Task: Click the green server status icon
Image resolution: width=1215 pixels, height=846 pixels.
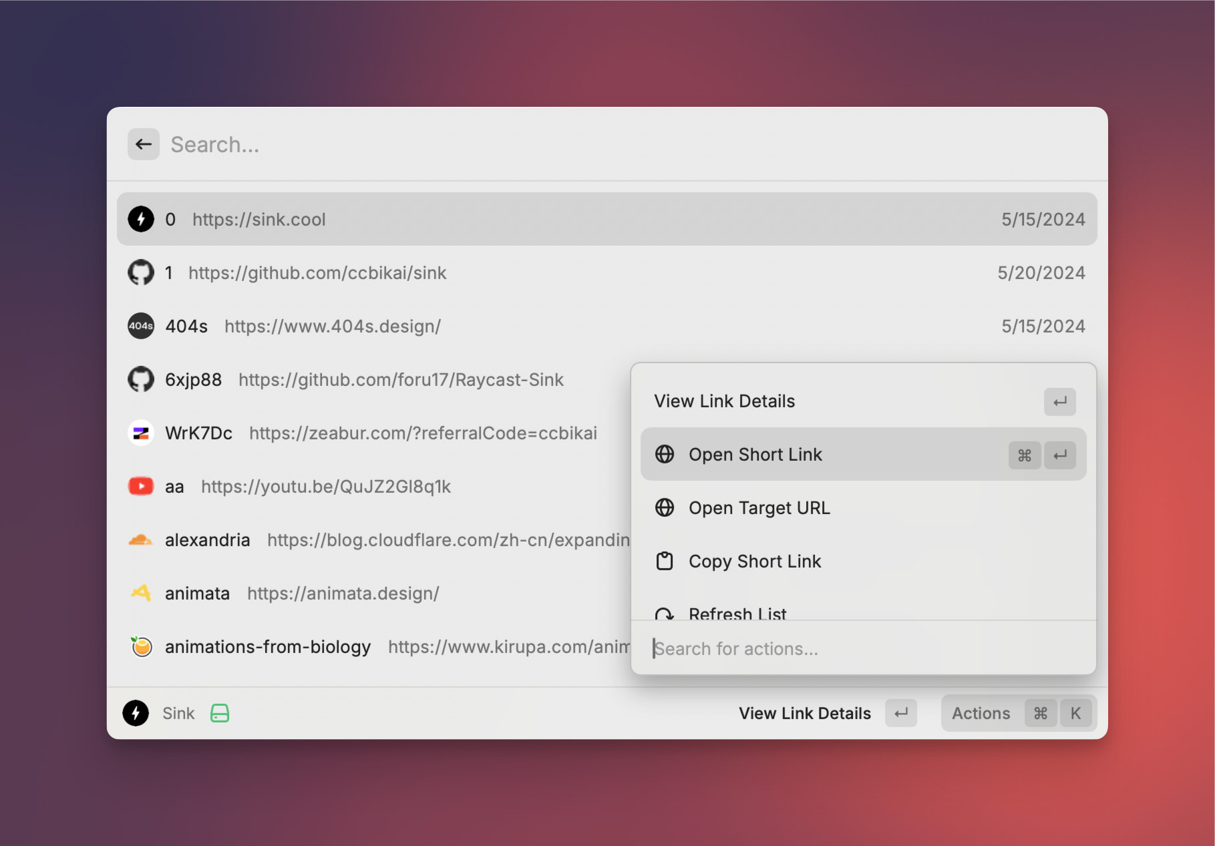Action: tap(220, 713)
